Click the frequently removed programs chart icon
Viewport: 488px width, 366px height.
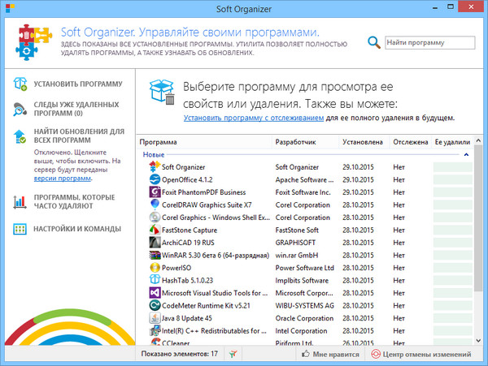point(20,201)
